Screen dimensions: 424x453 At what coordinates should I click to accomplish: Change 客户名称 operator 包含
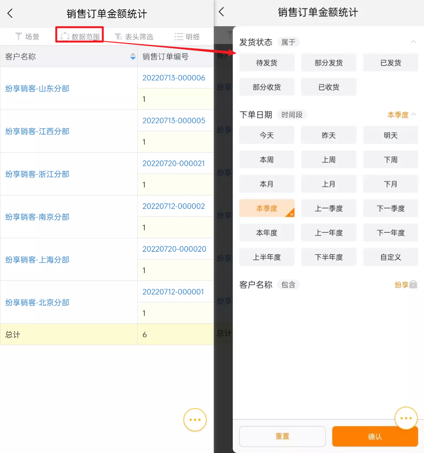288,284
